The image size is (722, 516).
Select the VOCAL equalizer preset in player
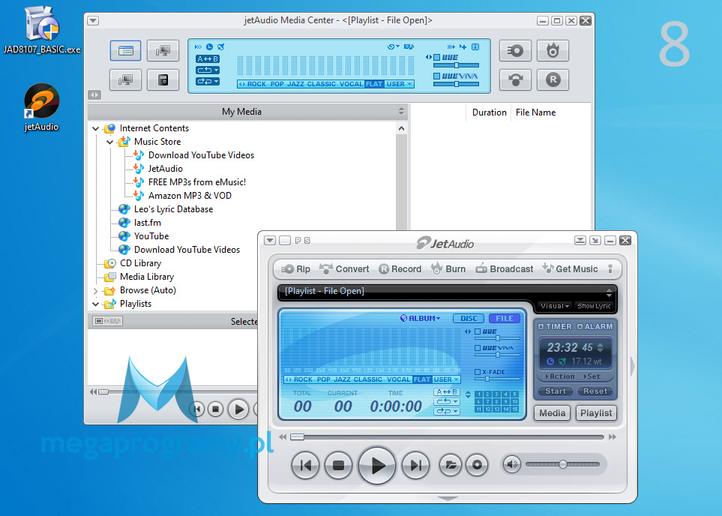(399, 379)
